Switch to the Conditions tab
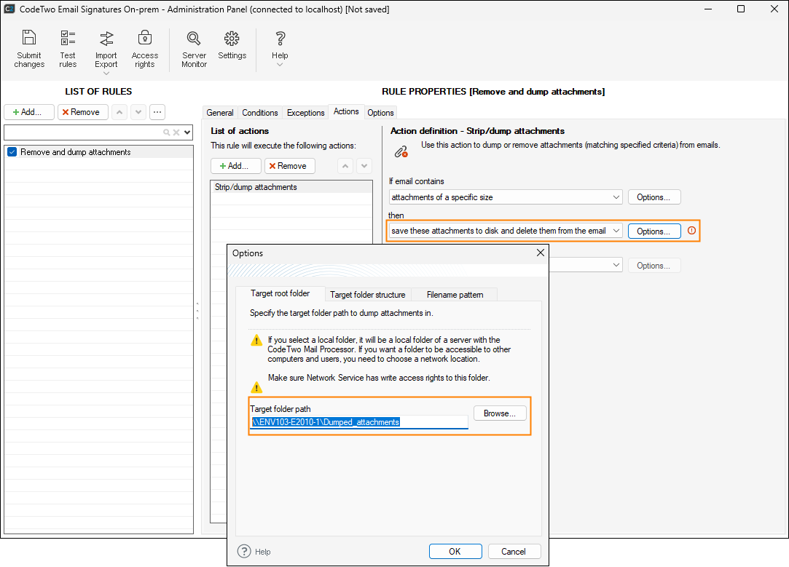The width and height of the screenshot is (789, 567). [260, 113]
